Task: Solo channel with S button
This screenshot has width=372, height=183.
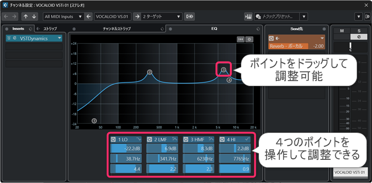Action: (x=359, y=31)
